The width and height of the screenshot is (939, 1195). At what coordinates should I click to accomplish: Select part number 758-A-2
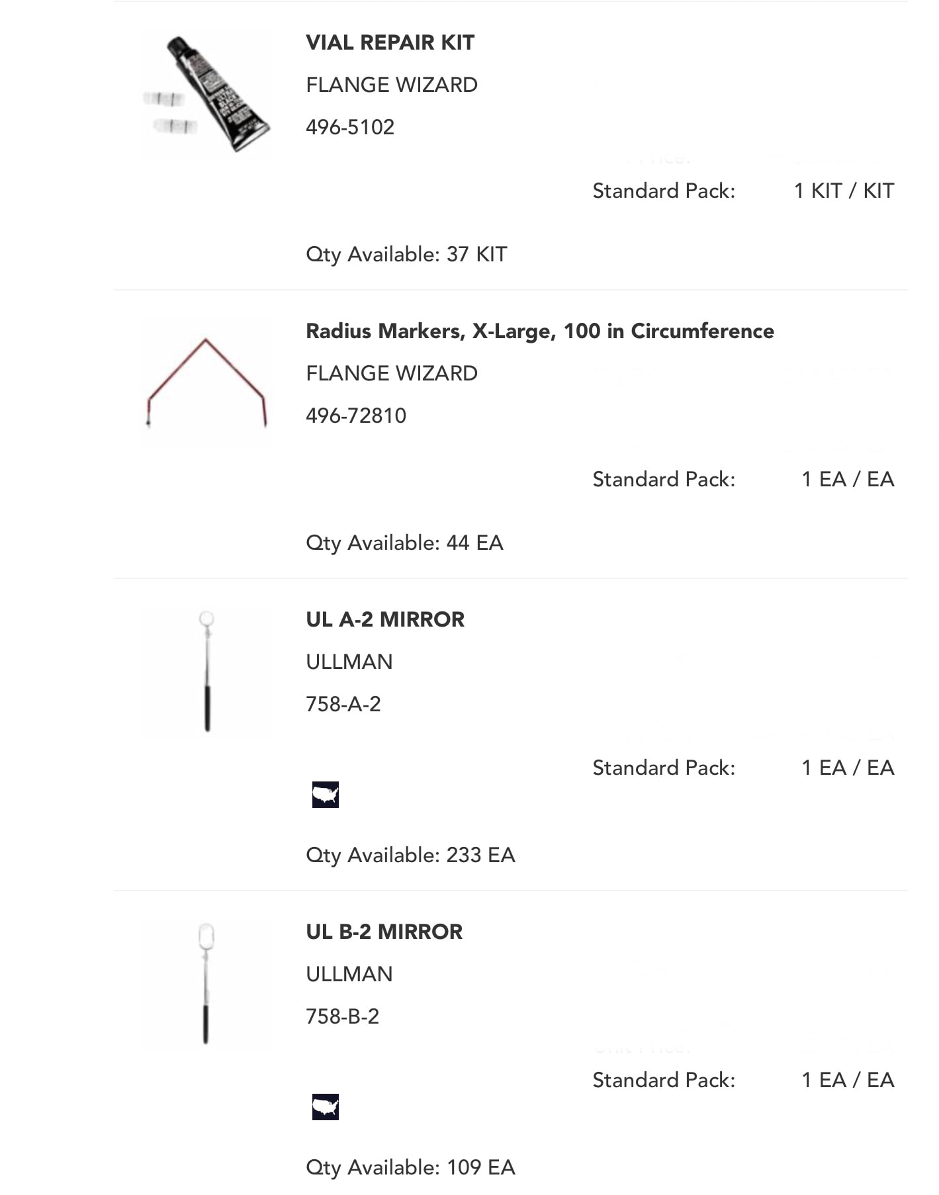[x=343, y=704]
